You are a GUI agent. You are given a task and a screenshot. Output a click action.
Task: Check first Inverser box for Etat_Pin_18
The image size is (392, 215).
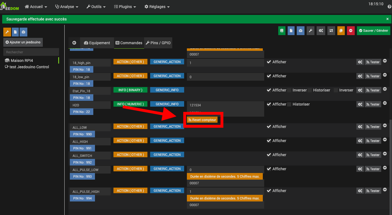pyautogui.click(x=289, y=90)
